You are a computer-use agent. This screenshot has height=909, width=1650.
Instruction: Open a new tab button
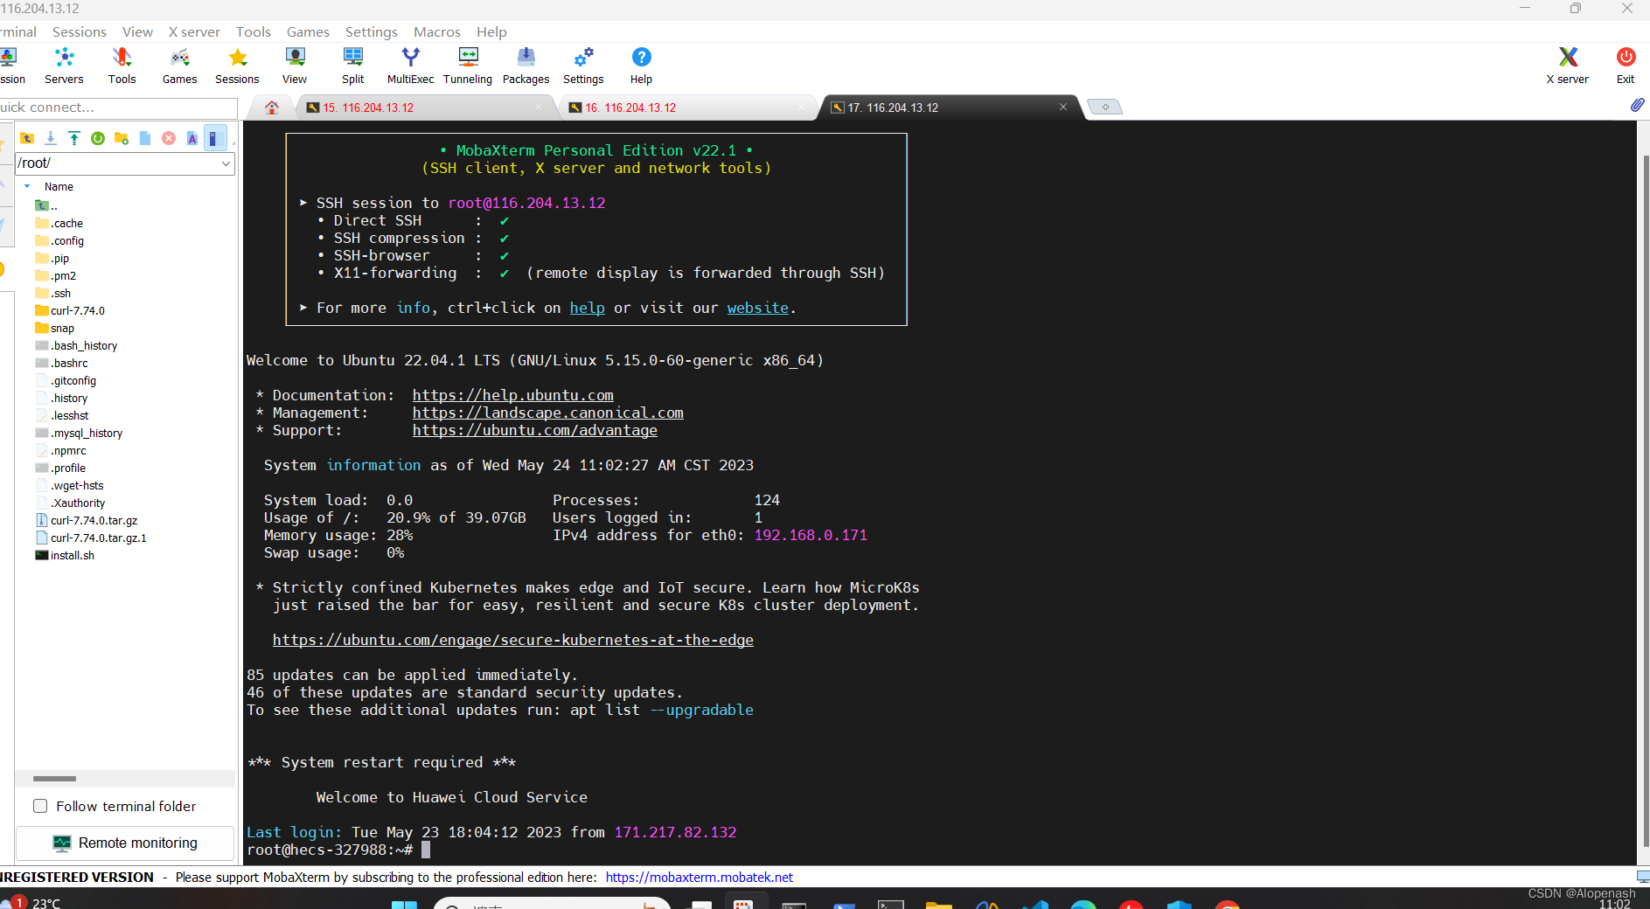1105,107
